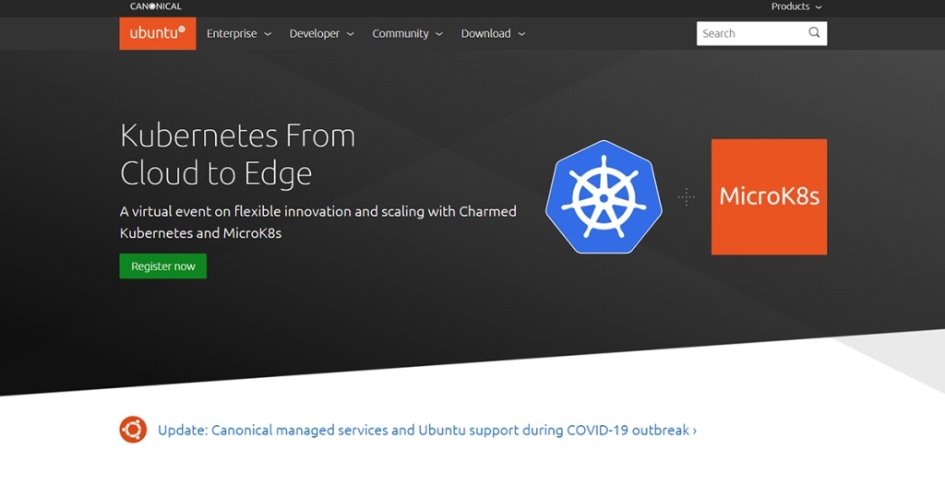Click the virtual event description text
This screenshot has height=496, width=945.
[x=317, y=222]
